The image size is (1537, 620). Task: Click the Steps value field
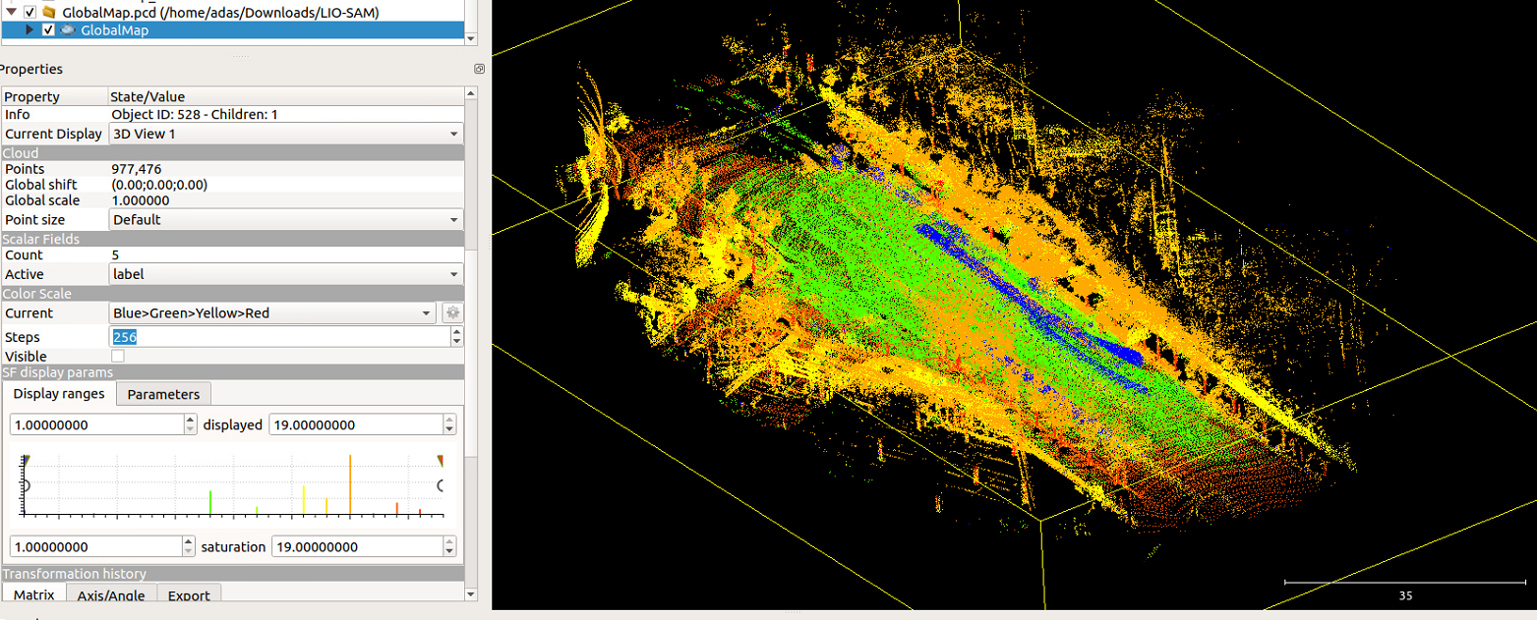pyautogui.click(x=279, y=336)
